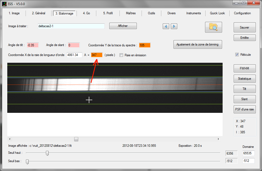Screen dimensions: 262x171
Task: Open the Entête header button
Action: [x=244, y=38]
